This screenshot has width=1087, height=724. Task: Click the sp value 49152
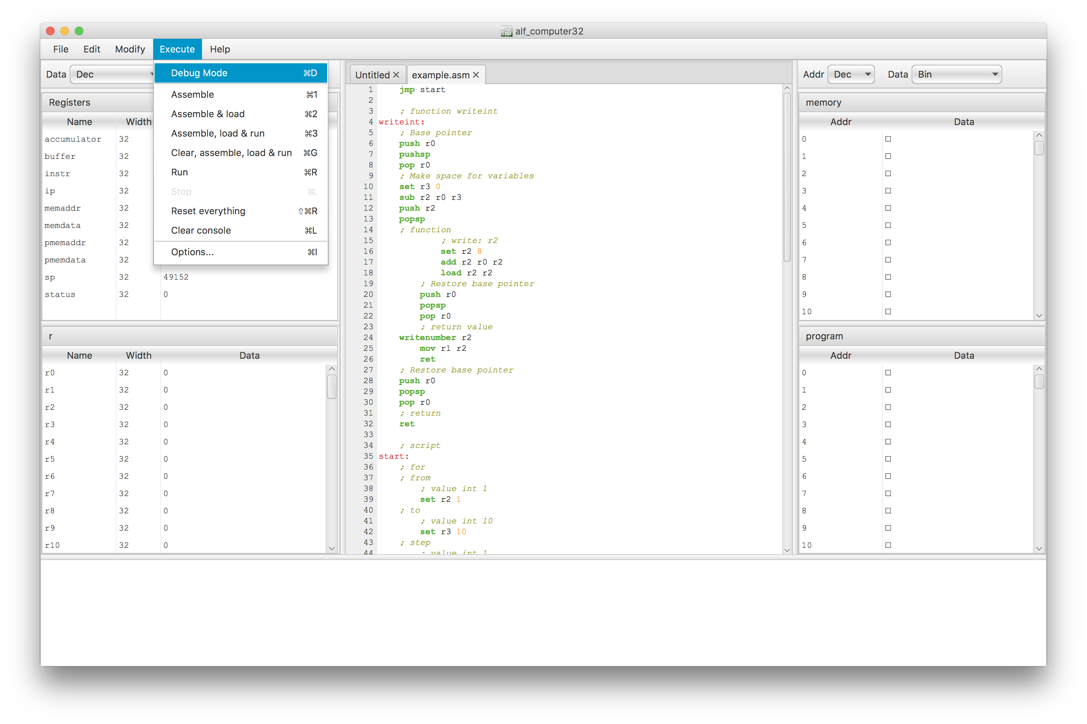(176, 277)
